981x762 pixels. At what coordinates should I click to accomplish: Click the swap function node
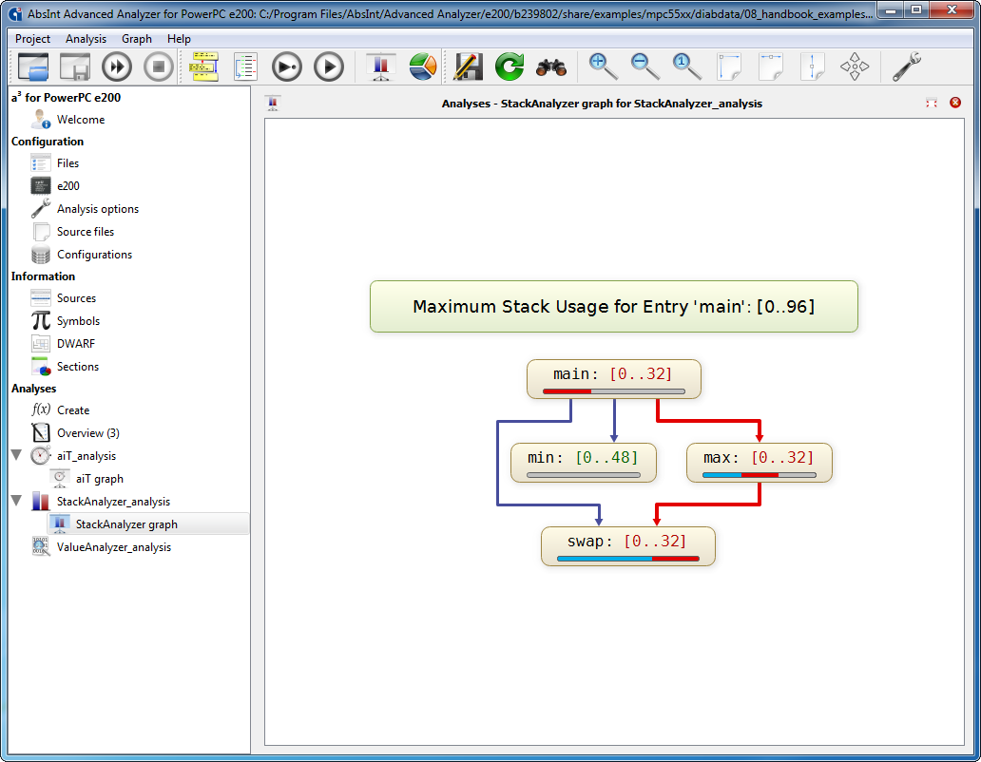click(x=627, y=546)
